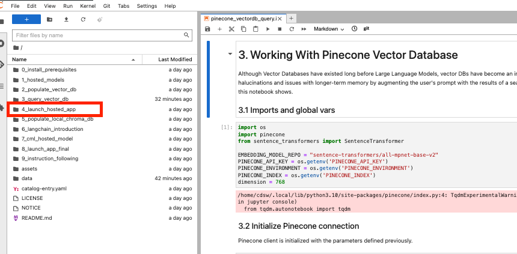Select the data folder
Image resolution: width=517 pixels, height=254 pixels.
coord(102,178)
